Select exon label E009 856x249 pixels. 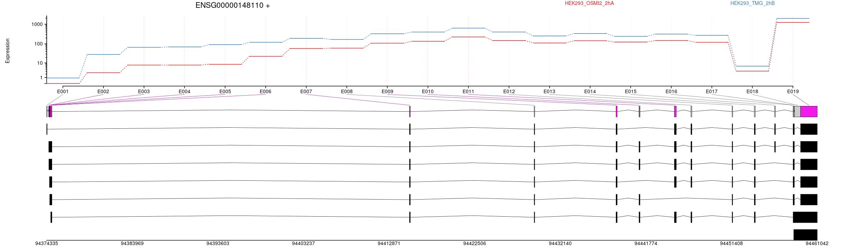tap(387, 91)
